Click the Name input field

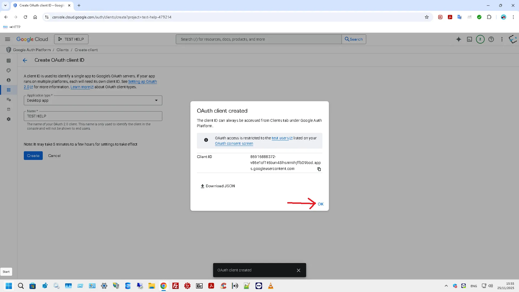[x=93, y=116]
